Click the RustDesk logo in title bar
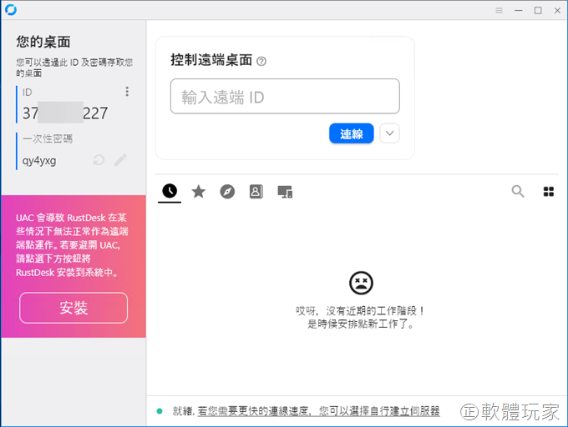The width and height of the screenshot is (568, 427). click(x=8, y=9)
